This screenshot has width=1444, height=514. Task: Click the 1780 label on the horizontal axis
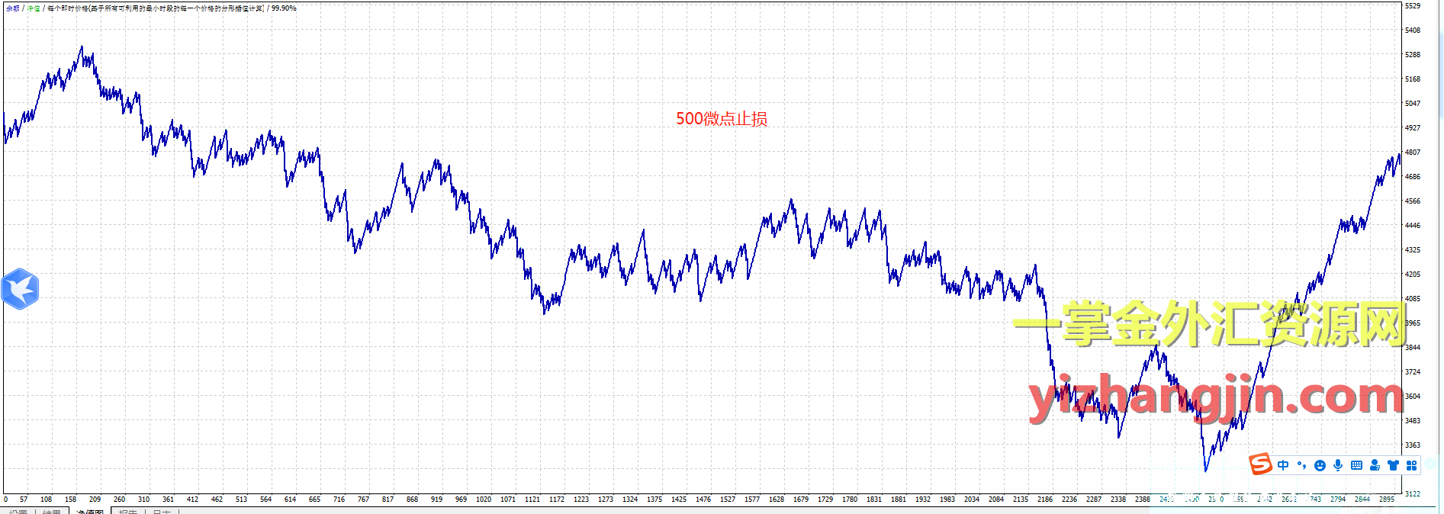850,500
